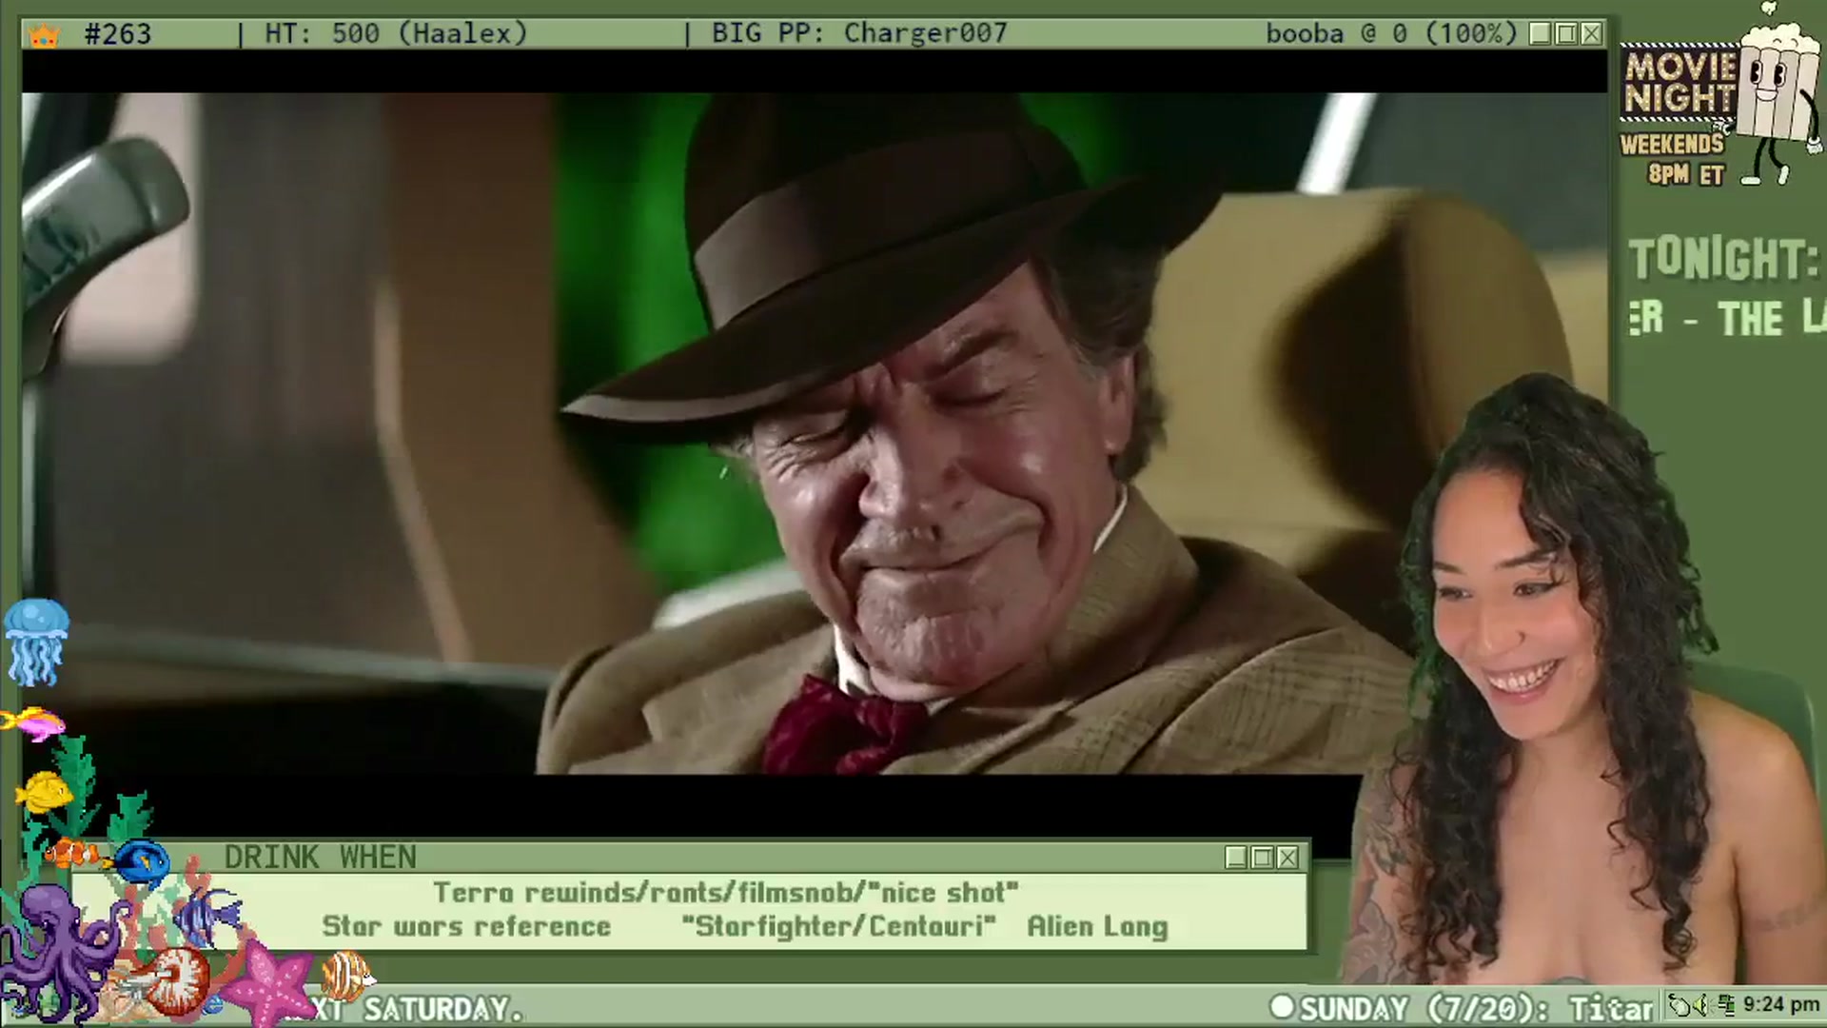Click the crown icon beside #263
The width and height of the screenshot is (1827, 1028).
[x=44, y=35]
